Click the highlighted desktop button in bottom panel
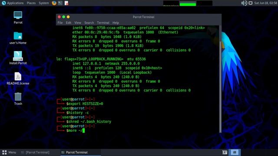The width and height of the screenshot is (278, 156). [x=235, y=152]
